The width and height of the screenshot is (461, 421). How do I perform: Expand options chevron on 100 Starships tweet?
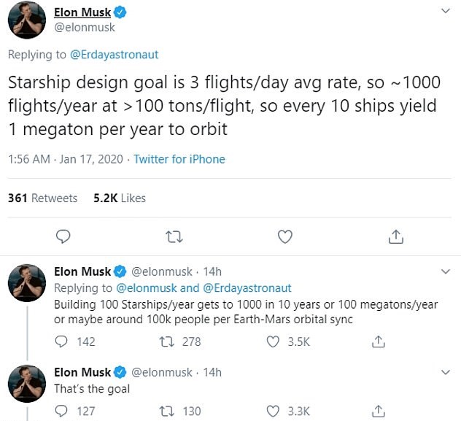click(446, 271)
